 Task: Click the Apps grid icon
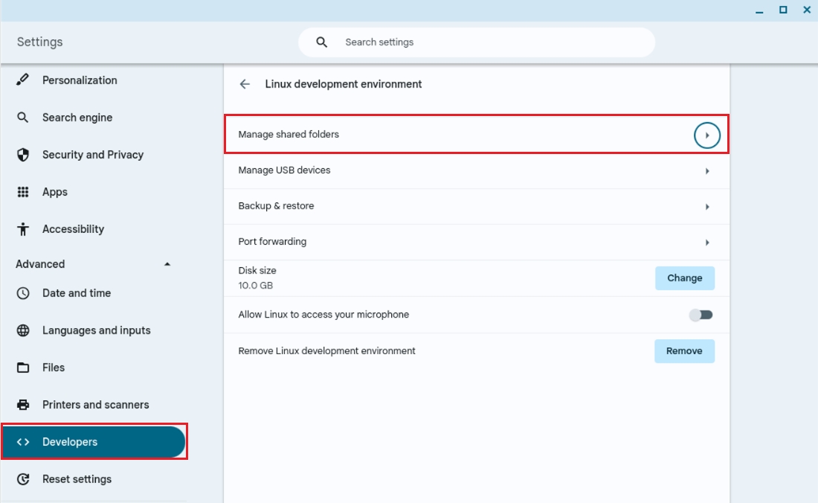(23, 192)
